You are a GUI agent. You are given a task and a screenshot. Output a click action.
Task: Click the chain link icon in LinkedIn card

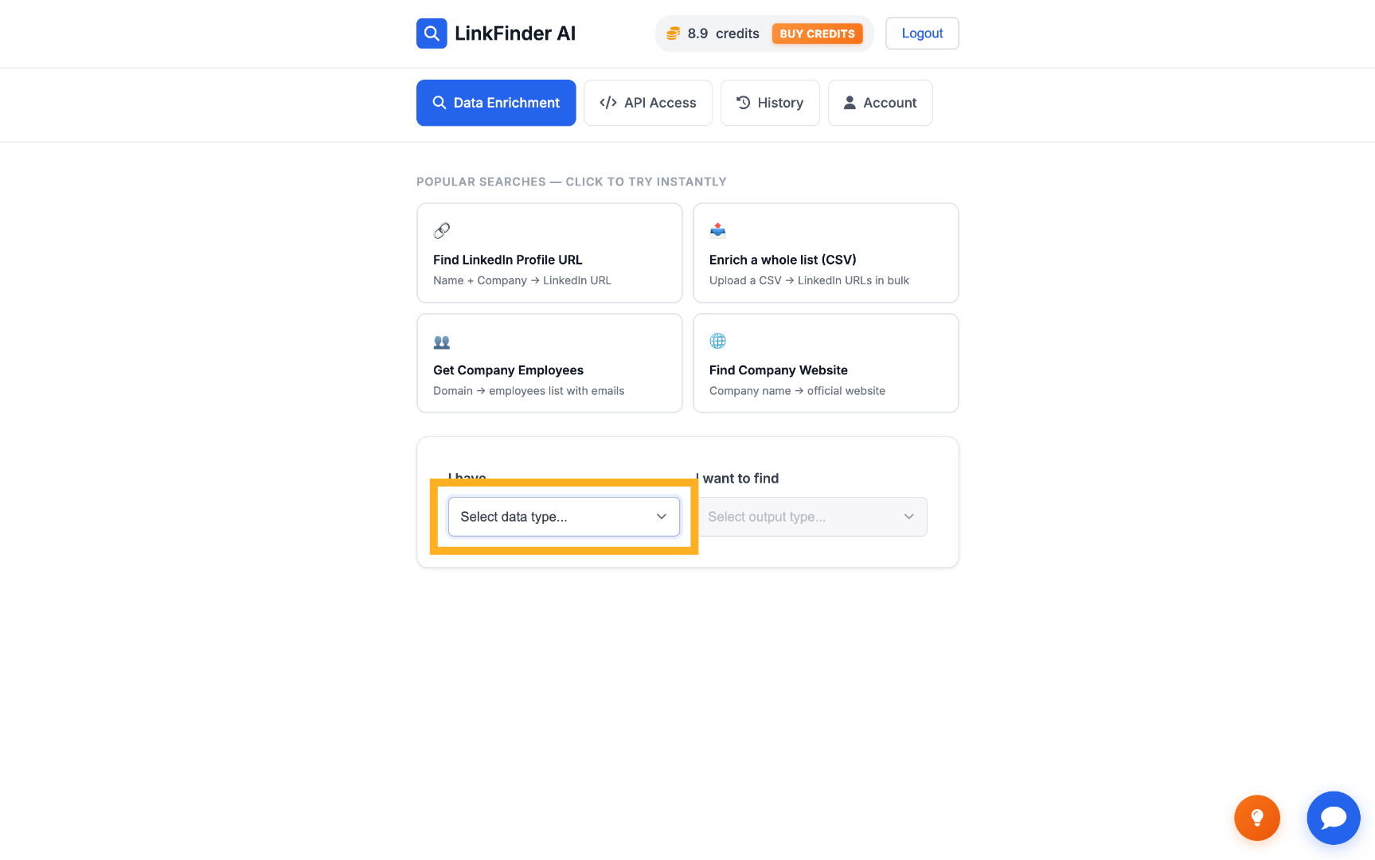pos(442,231)
